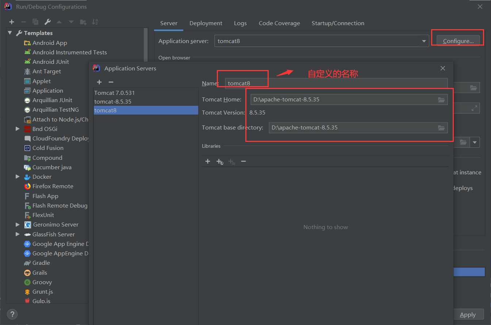491x325 pixels.
Task: Switch to the Logs tab
Action: [240, 23]
